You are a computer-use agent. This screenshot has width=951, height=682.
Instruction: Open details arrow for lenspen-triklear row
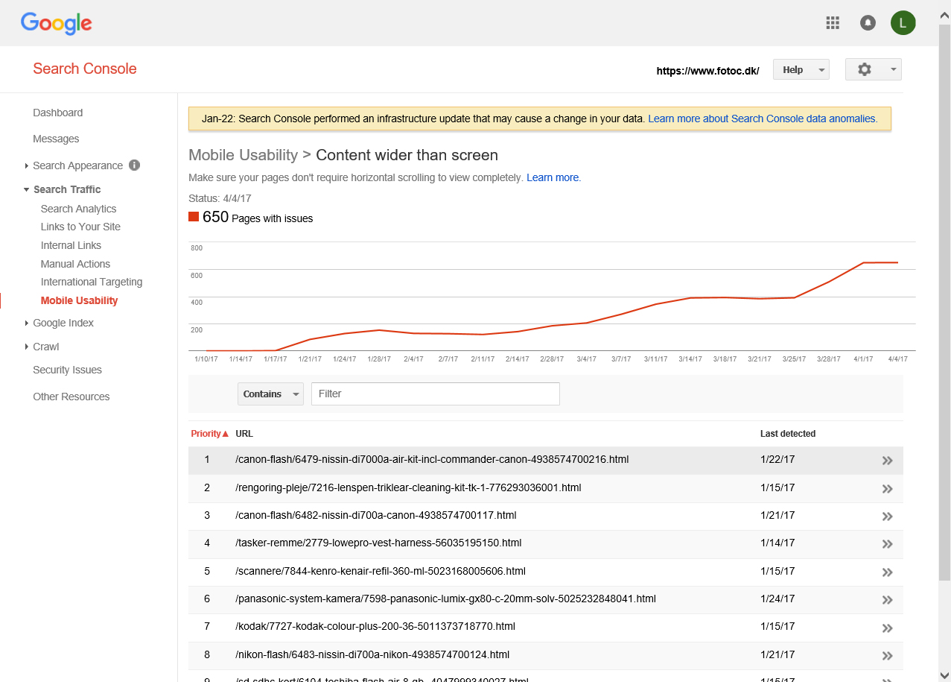pos(887,489)
